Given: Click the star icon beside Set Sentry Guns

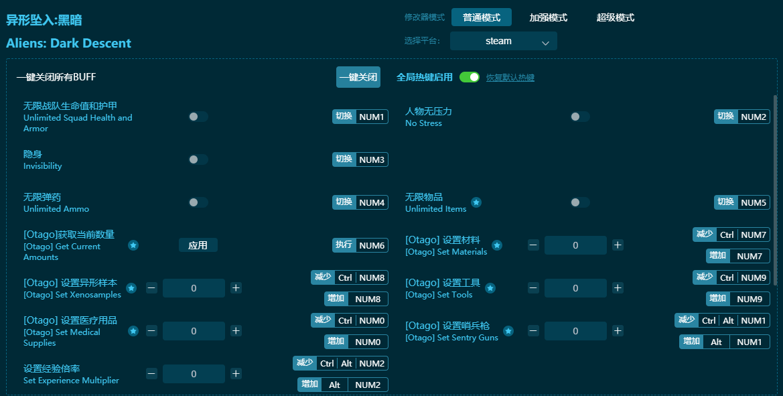Looking at the screenshot, I should [508, 331].
